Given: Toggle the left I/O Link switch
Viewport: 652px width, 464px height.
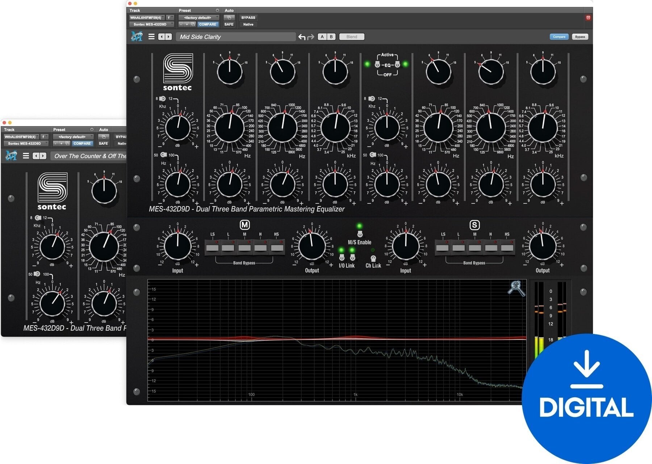Looking at the screenshot, I should coord(342,257).
